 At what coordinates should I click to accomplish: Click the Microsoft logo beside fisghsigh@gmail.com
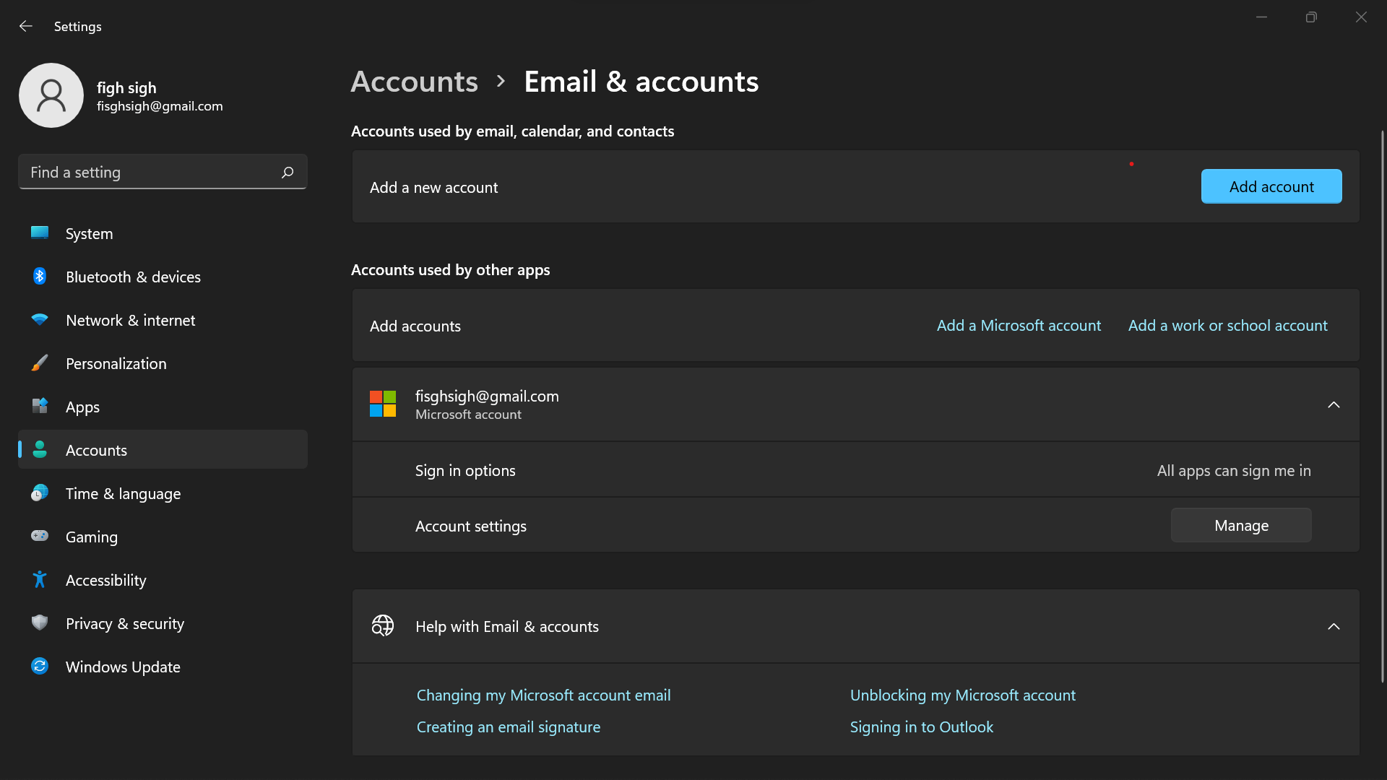pyautogui.click(x=383, y=404)
